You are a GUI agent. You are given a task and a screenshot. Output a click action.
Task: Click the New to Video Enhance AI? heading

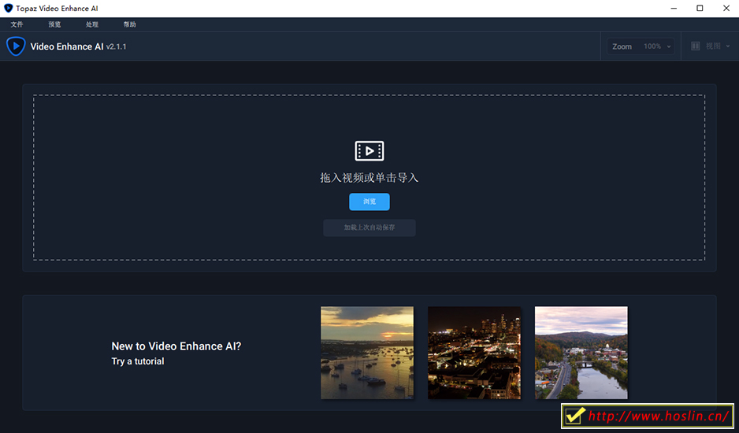176,346
